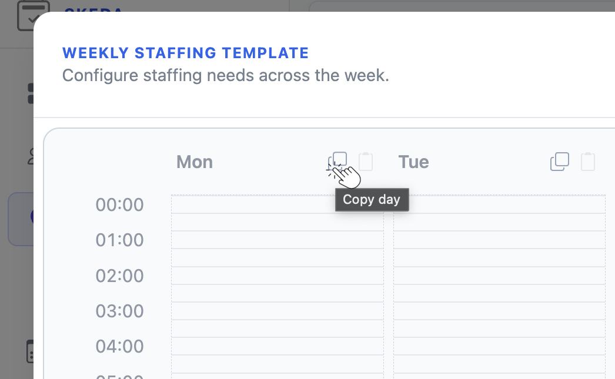Image resolution: width=615 pixels, height=379 pixels.
Task: Click the WEEKLY STAFFING TEMPLATE heading
Action: [x=186, y=52]
